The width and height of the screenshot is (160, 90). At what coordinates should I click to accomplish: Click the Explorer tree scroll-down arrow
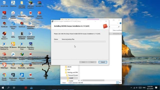[79, 80]
